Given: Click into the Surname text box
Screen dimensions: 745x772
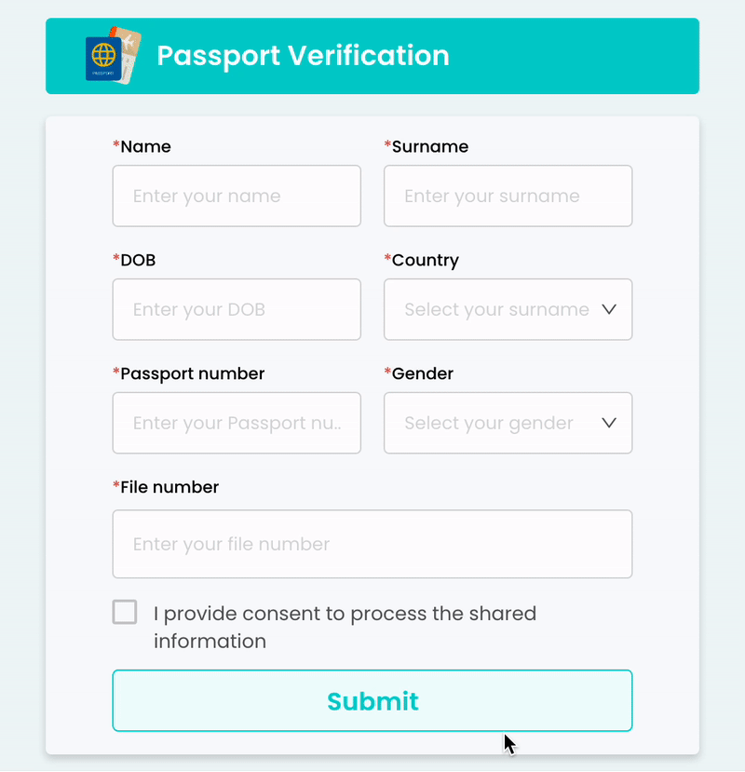Looking at the screenshot, I should coord(508,196).
